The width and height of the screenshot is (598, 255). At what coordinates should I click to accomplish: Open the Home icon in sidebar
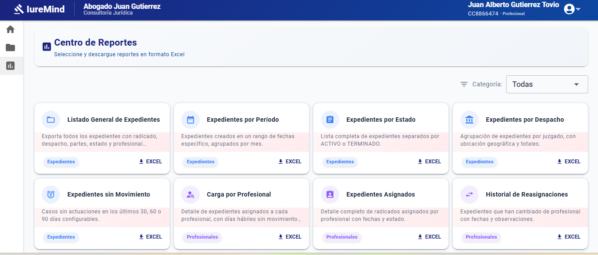click(x=10, y=30)
